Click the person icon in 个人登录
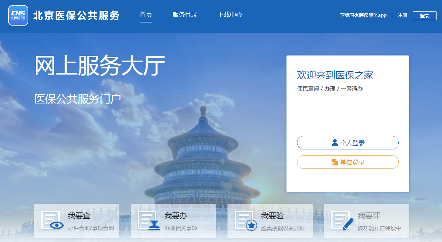 tap(335, 143)
